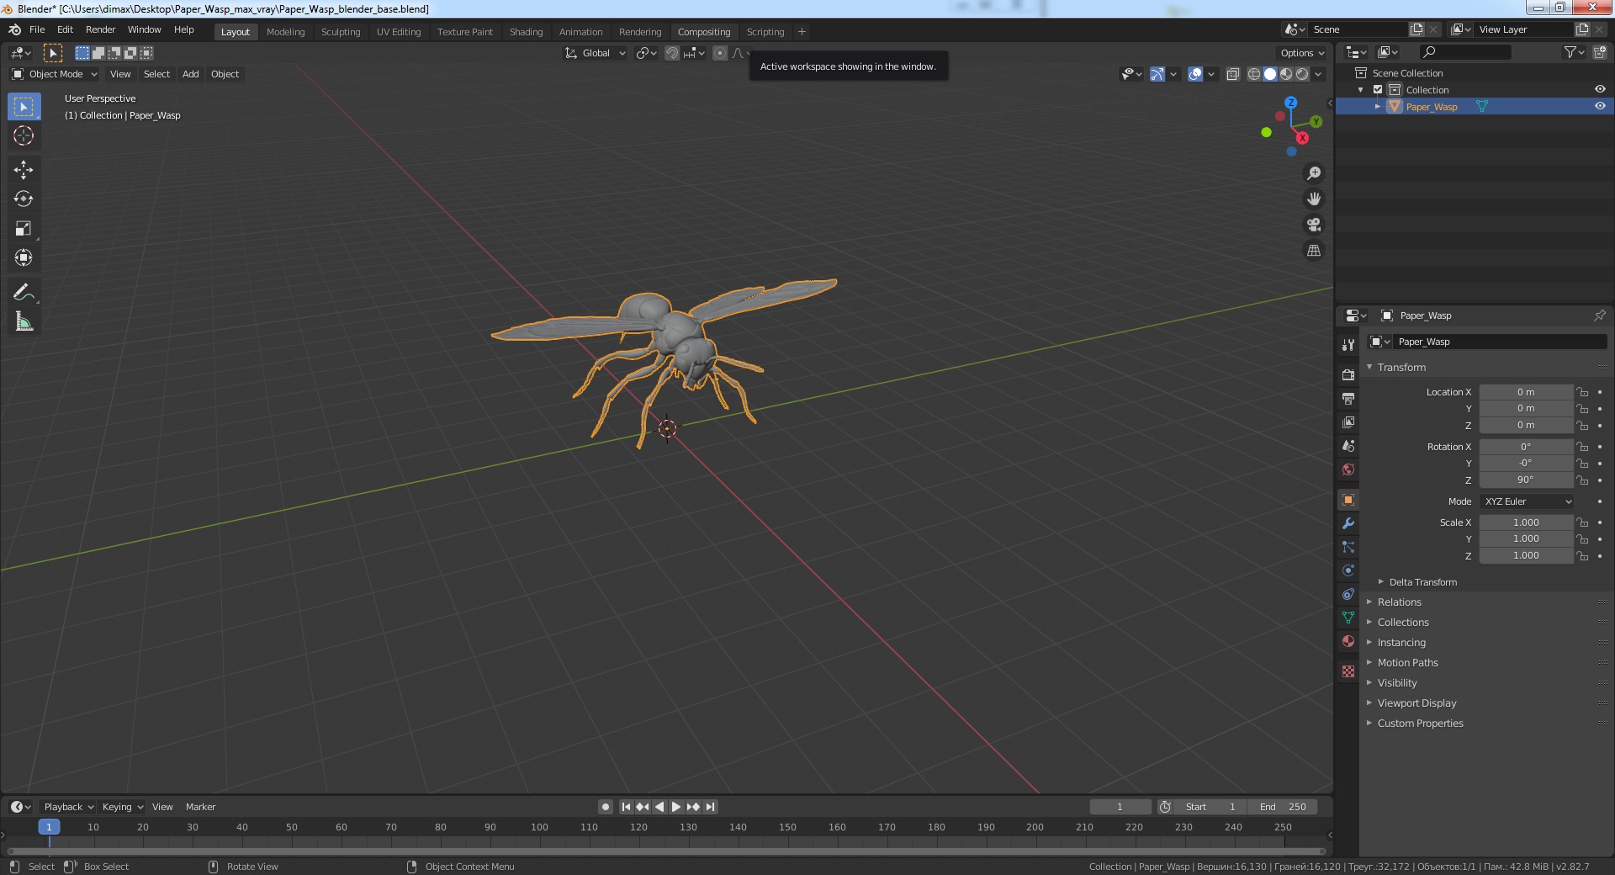The height and width of the screenshot is (875, 1615).
Task: Expand Paper_Wasp tree item in outliner
Action: click(1378, 107)
